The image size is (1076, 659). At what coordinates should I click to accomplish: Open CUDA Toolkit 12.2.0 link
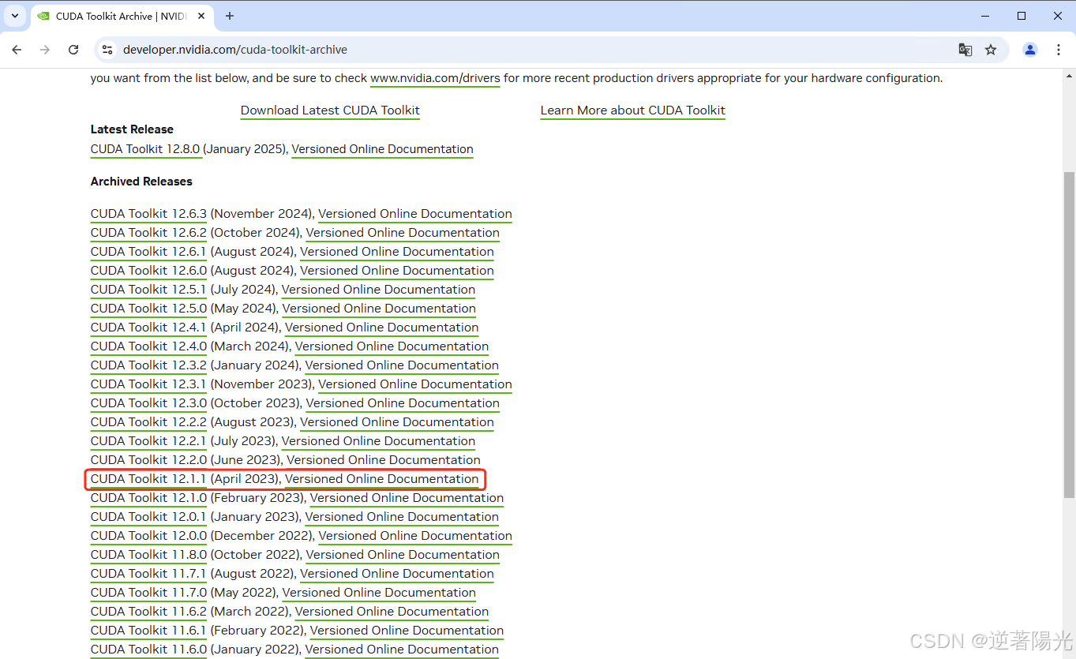coord(148,460)
